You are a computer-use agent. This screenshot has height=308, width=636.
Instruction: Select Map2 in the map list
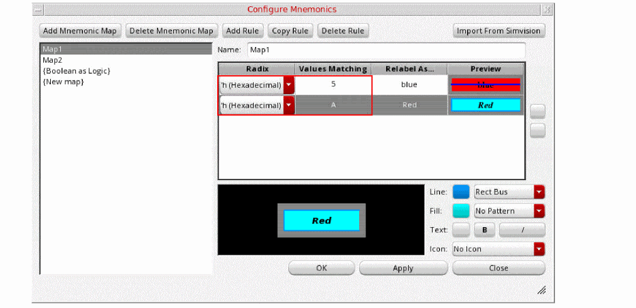[x=126, y=60]
